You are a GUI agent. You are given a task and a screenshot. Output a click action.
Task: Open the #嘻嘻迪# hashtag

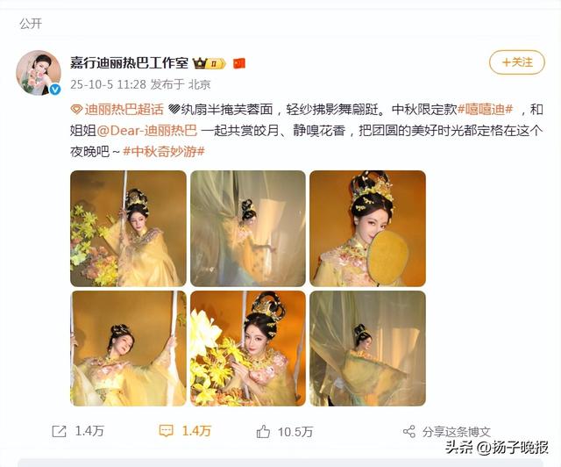tap(486, 110)
